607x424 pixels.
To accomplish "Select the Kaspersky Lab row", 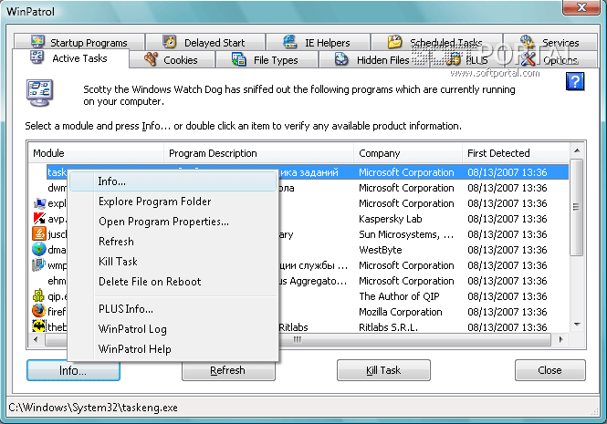I will click(x=298, y=219).
